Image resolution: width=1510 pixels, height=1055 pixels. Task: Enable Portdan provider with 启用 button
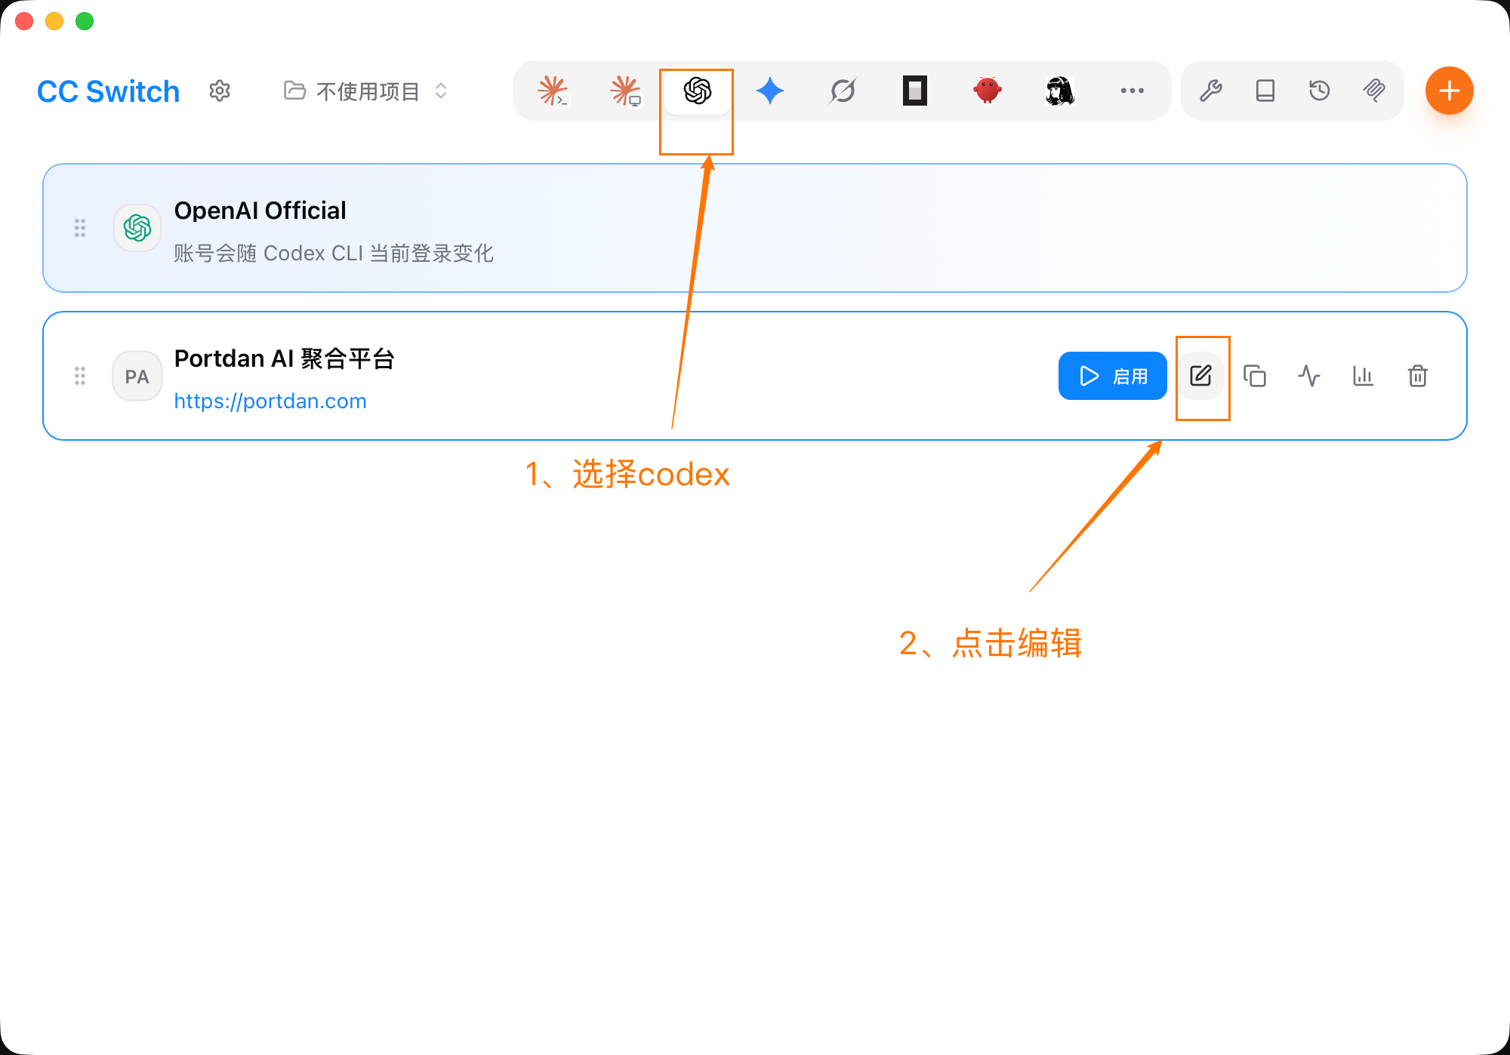click(1113, 376)
